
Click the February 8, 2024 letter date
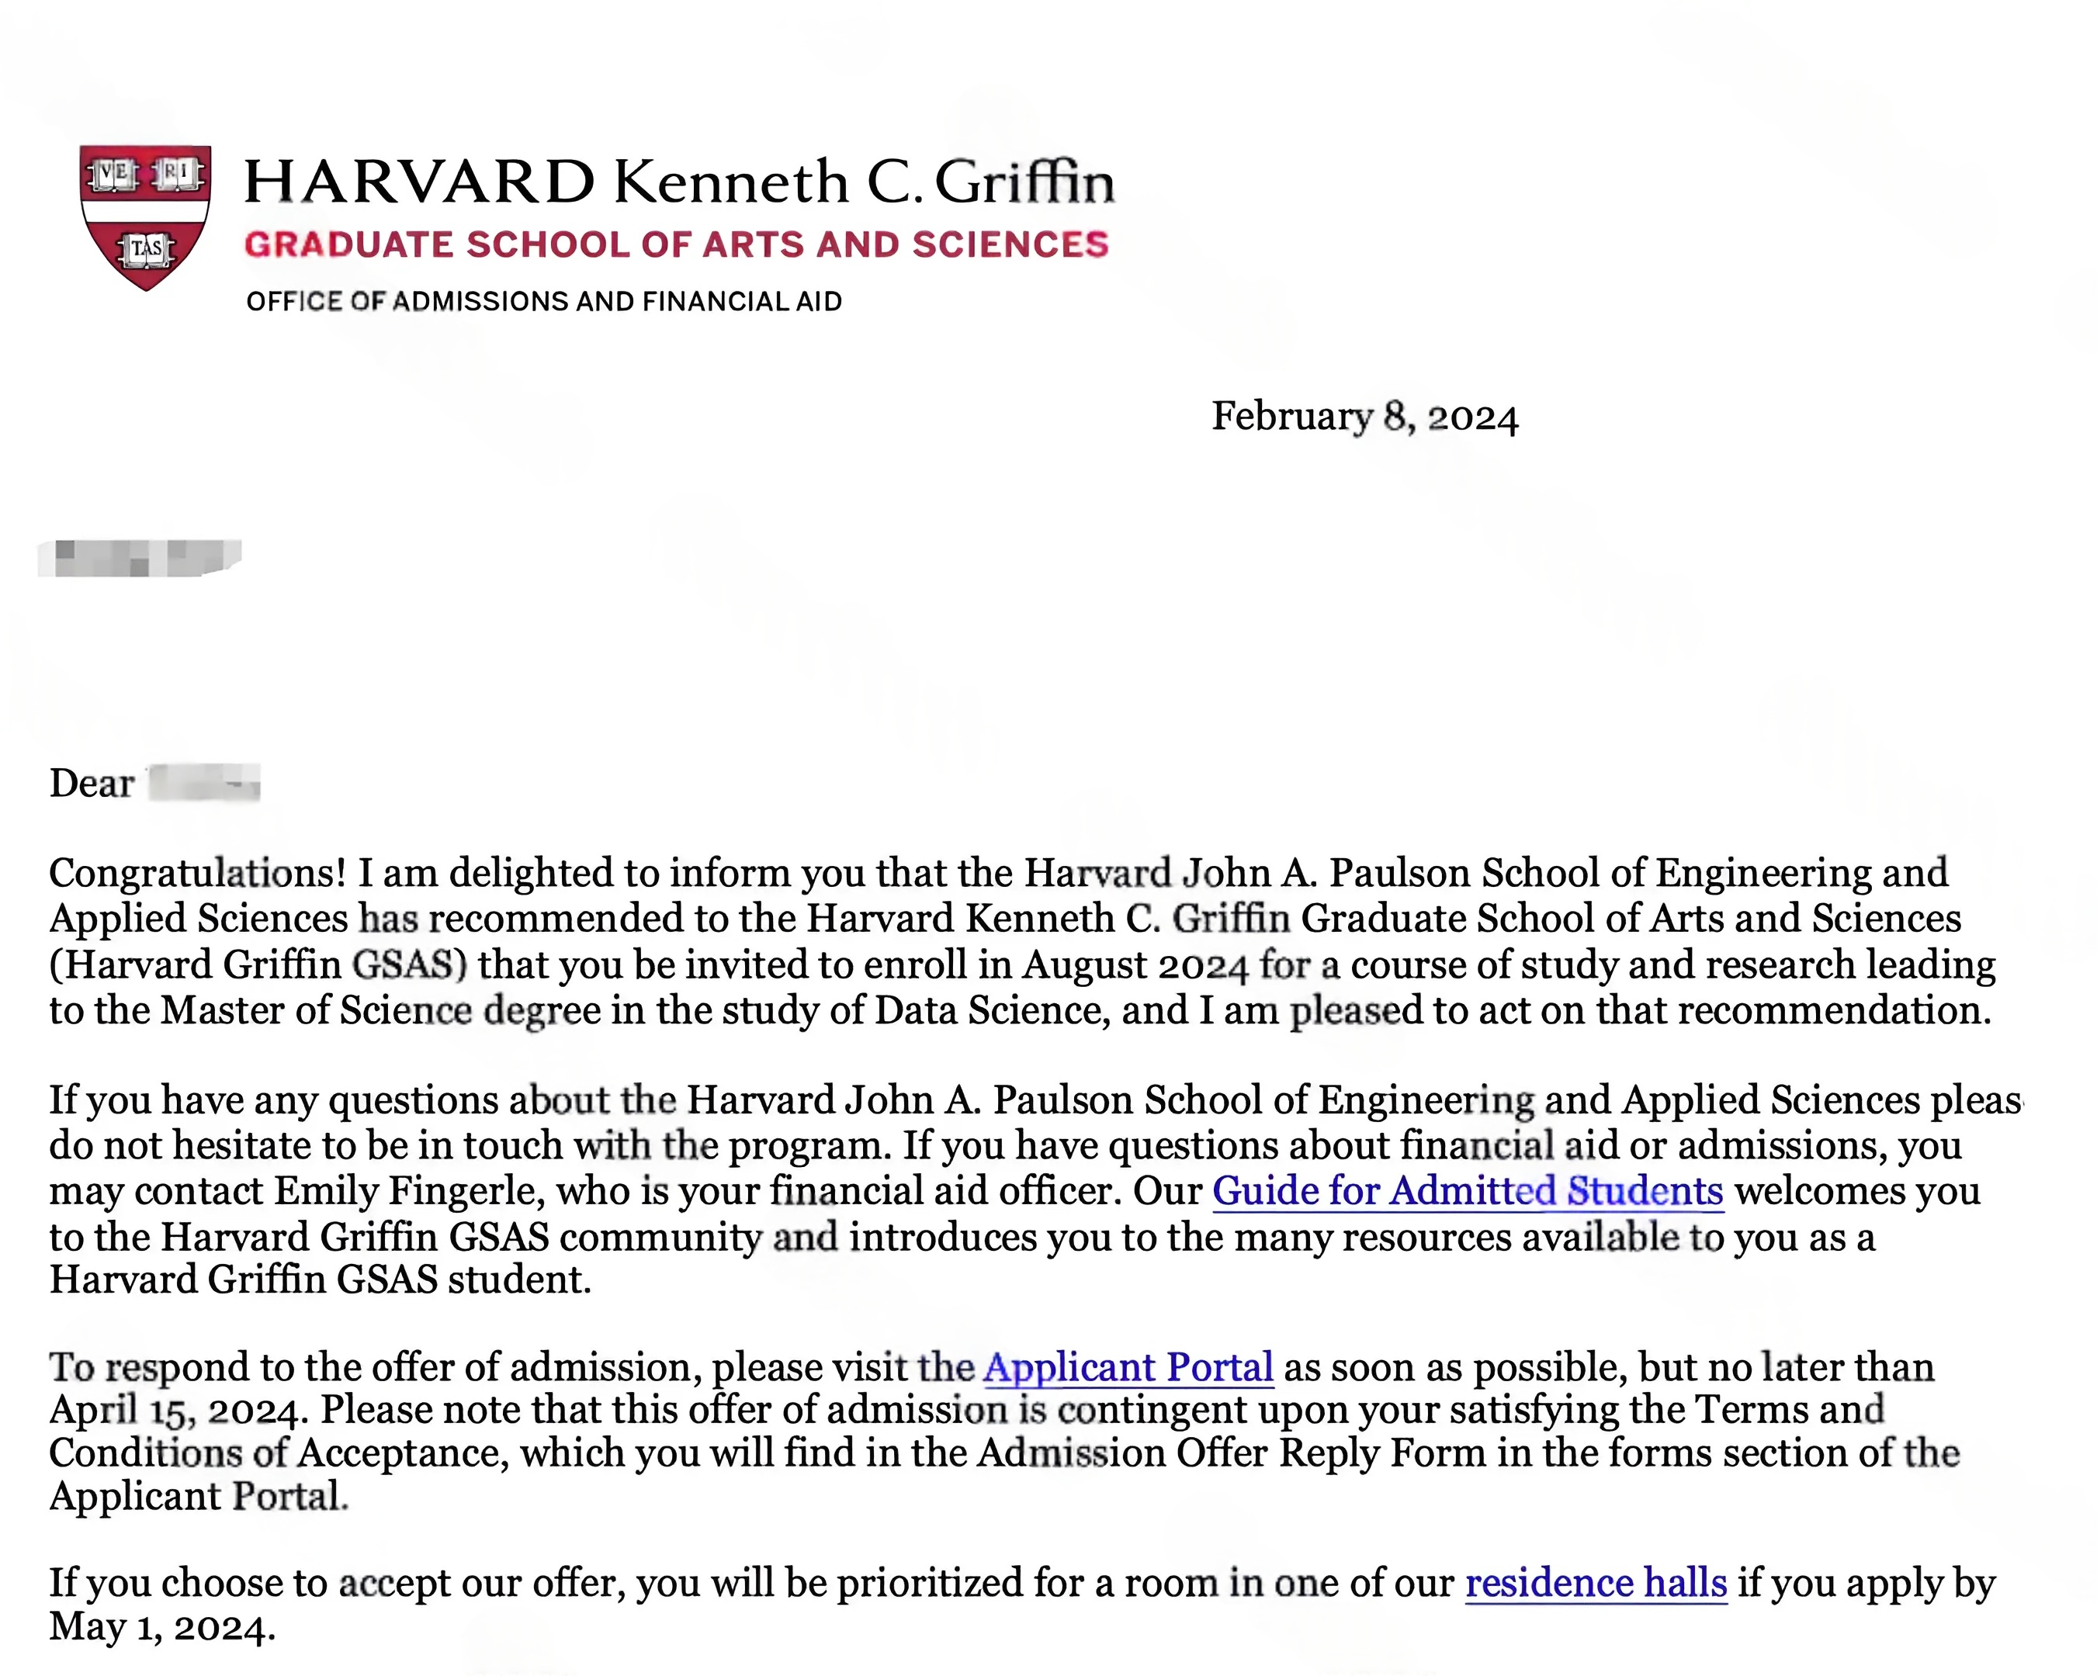1364,416
